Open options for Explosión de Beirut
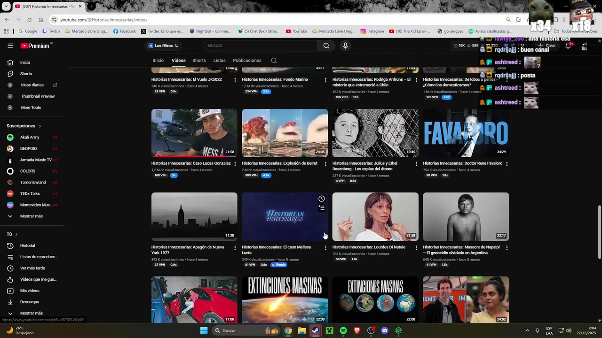602x338 pixels. (x=325, y=164)
